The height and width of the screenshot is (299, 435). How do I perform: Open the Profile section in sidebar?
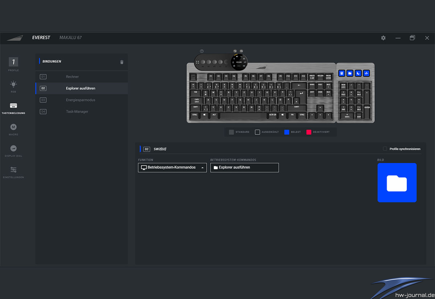13,64
